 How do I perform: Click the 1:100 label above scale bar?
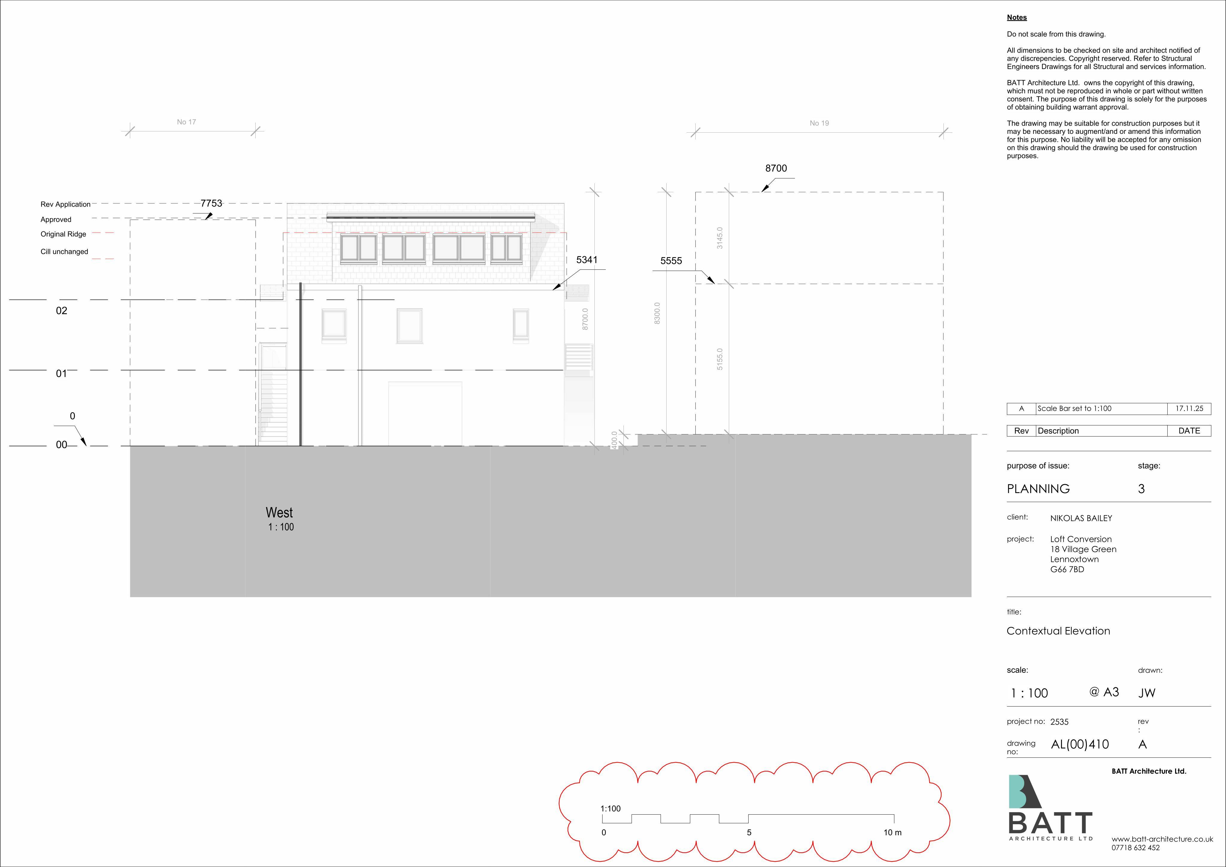tap(610, 808)
